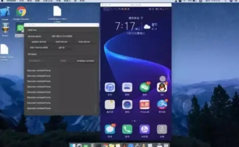Open Google Chrome from the desktop

pos(21,11)
